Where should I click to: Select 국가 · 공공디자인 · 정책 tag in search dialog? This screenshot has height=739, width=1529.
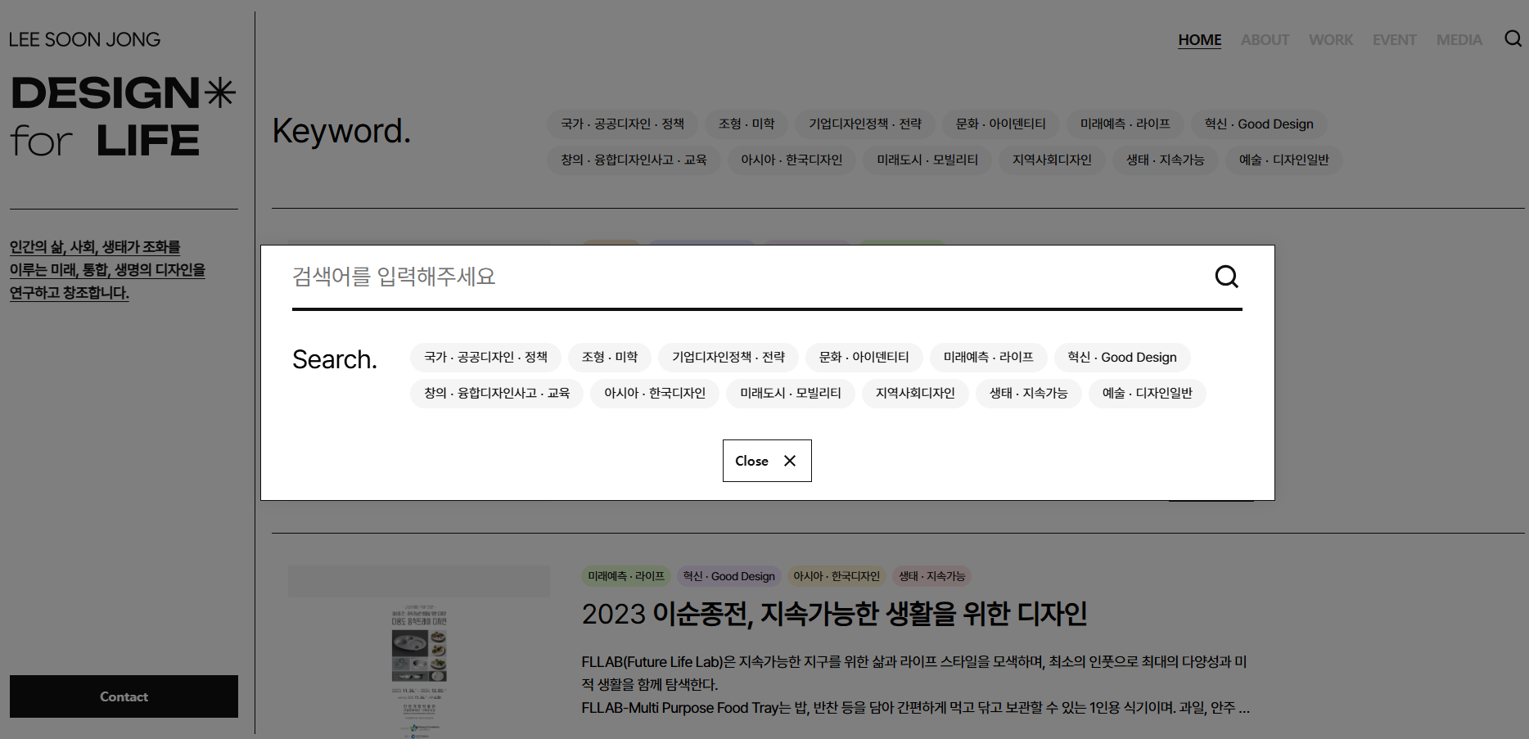485,358
